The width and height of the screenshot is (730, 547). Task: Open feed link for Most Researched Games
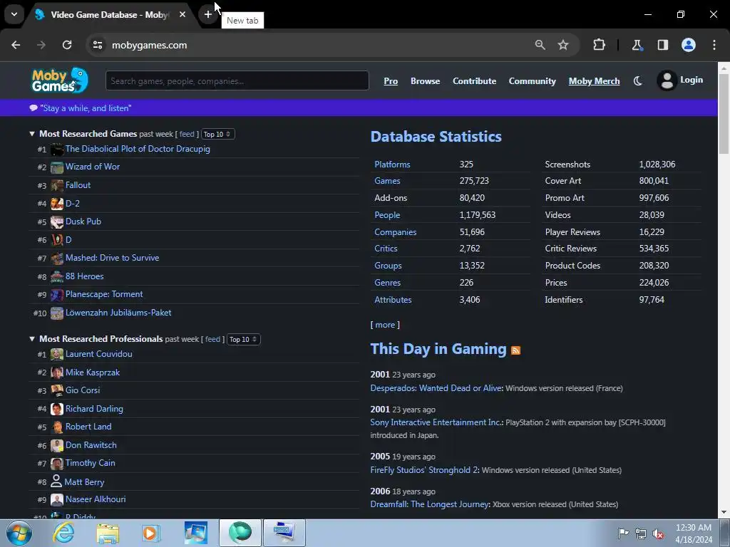tap(187, 134)
